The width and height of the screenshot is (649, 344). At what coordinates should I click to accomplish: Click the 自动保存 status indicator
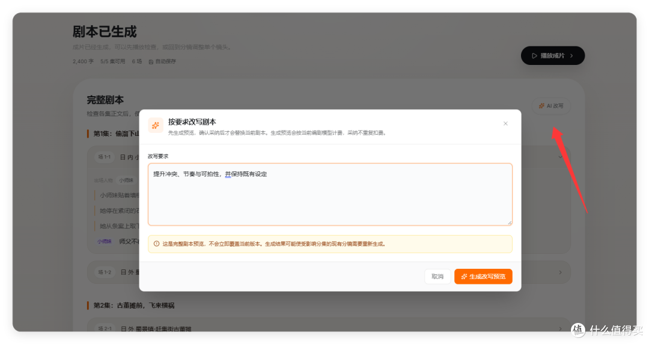162,61
